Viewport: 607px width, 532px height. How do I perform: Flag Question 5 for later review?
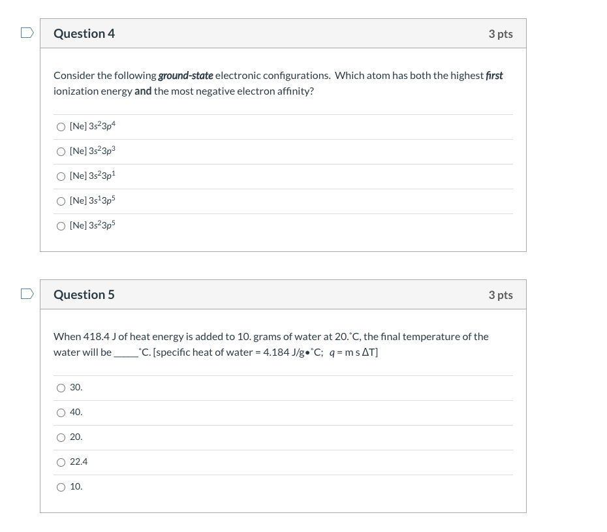click(x=27, y=294)
